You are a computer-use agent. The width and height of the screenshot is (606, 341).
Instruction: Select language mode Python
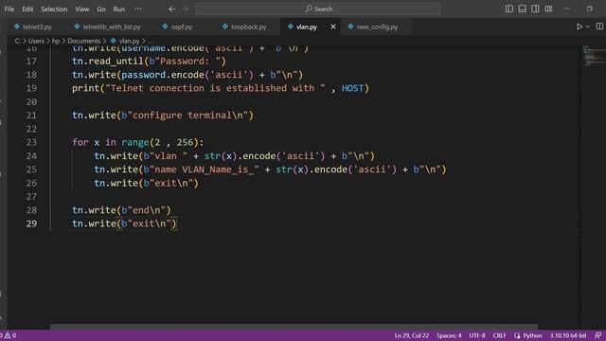click(x=532, y=335)
